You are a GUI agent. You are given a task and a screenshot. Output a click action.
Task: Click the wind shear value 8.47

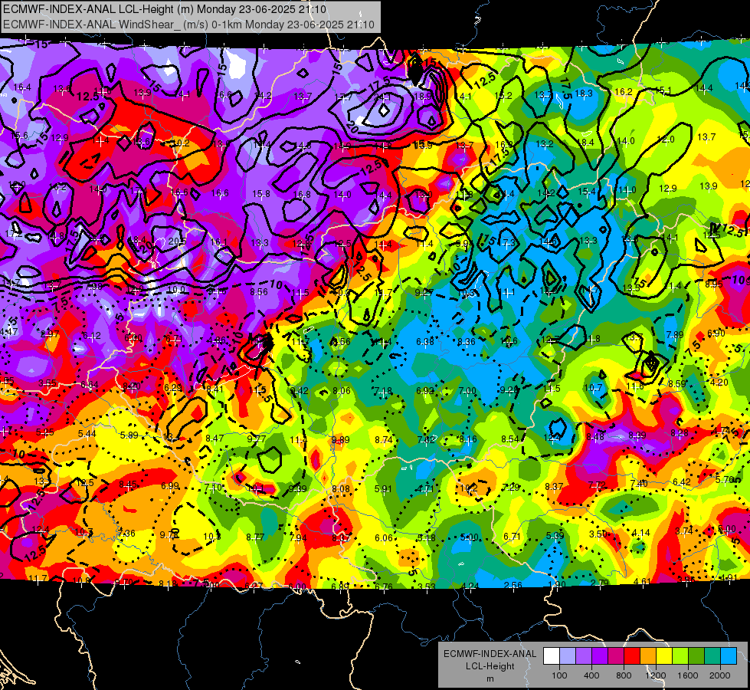tap(215, 438)
